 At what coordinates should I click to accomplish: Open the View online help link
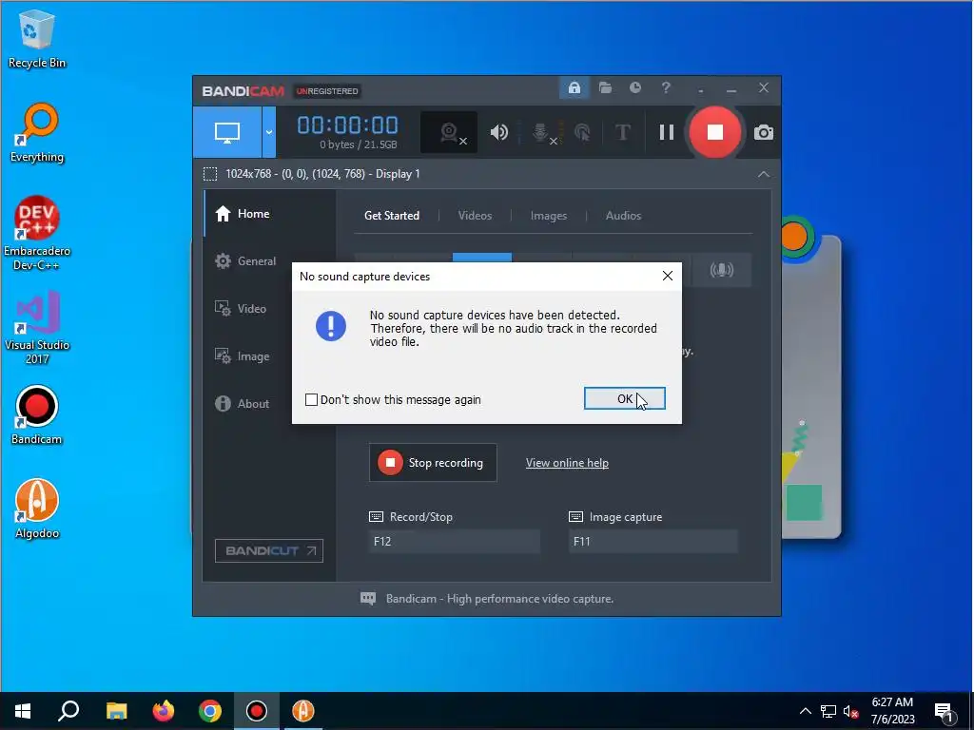[567, 463]
